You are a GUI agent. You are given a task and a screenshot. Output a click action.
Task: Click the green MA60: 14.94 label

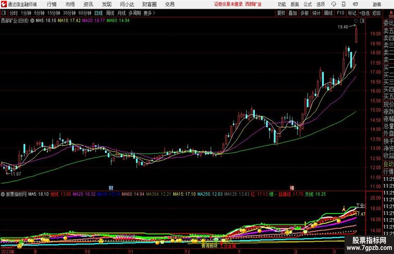coord(118,21)
